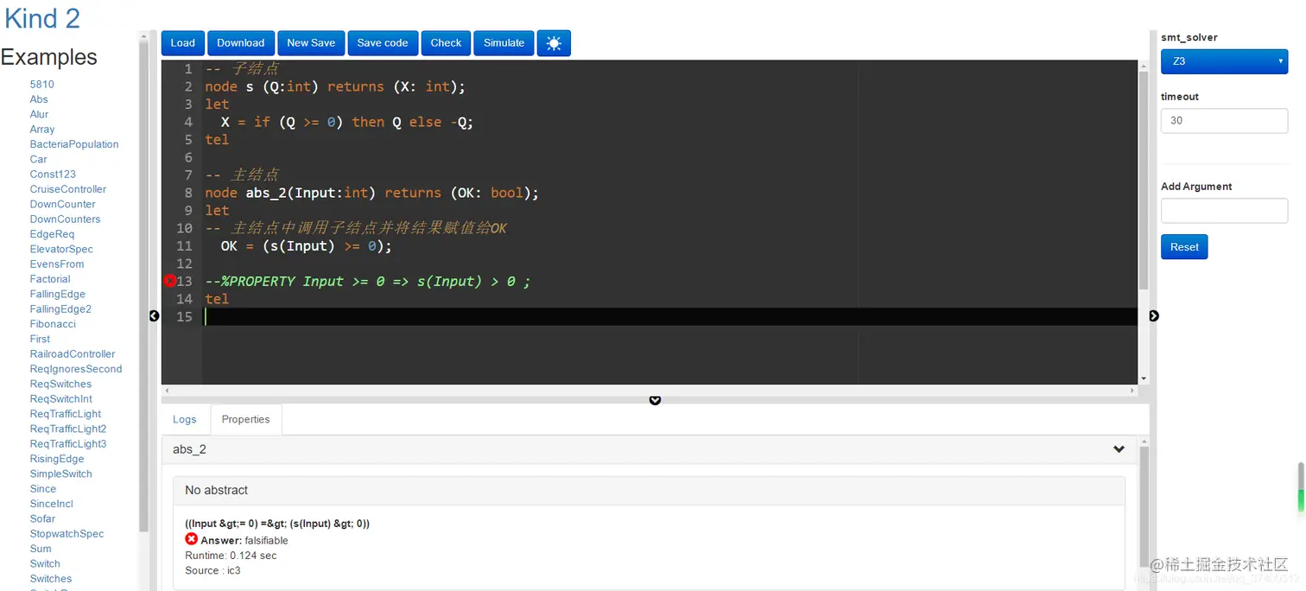The height and width of the screenshot is (591, 1306).
Task: Open the Abs example
Action: tap(39, 99)
